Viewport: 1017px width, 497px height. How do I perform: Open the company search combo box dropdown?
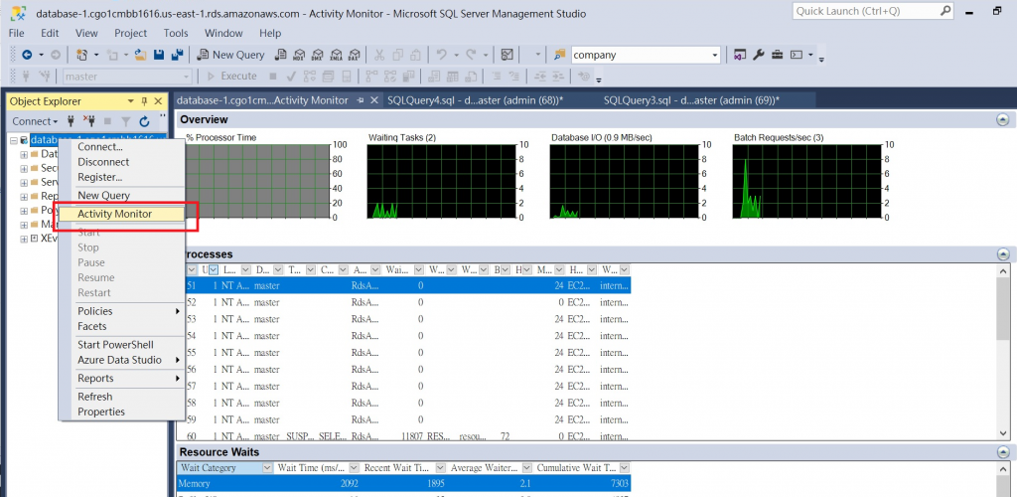pyautogui.click(x=715, y=55)
